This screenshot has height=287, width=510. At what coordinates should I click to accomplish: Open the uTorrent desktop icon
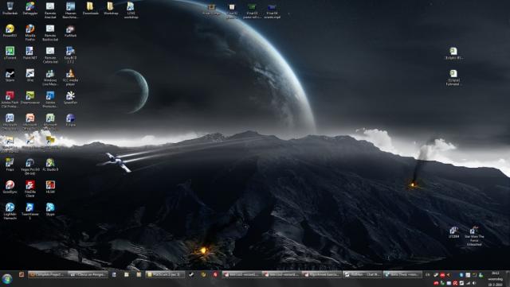[x=10, y=53]
